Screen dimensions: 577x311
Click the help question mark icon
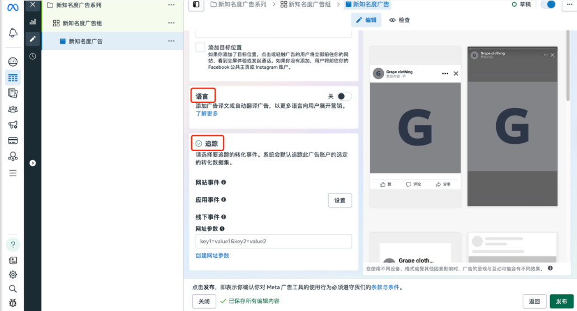tap(13, 244)
